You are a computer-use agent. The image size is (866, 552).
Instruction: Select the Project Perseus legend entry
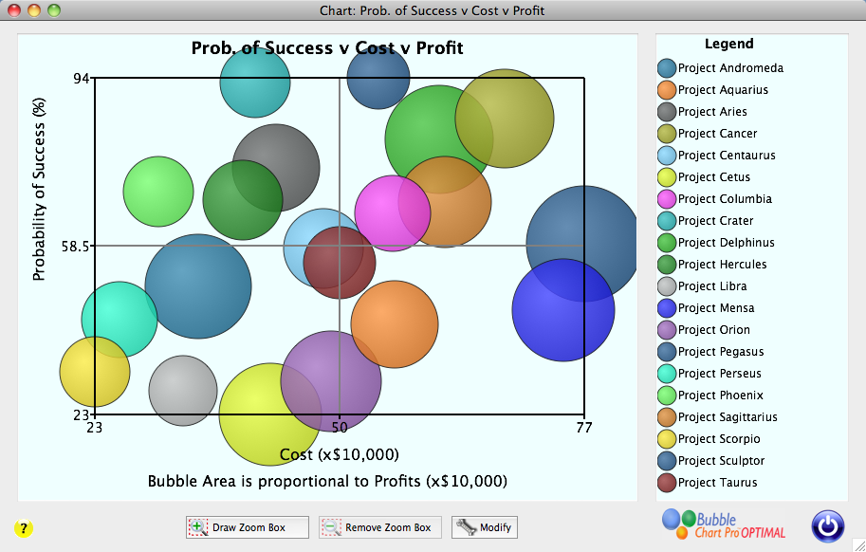point(719,374)
